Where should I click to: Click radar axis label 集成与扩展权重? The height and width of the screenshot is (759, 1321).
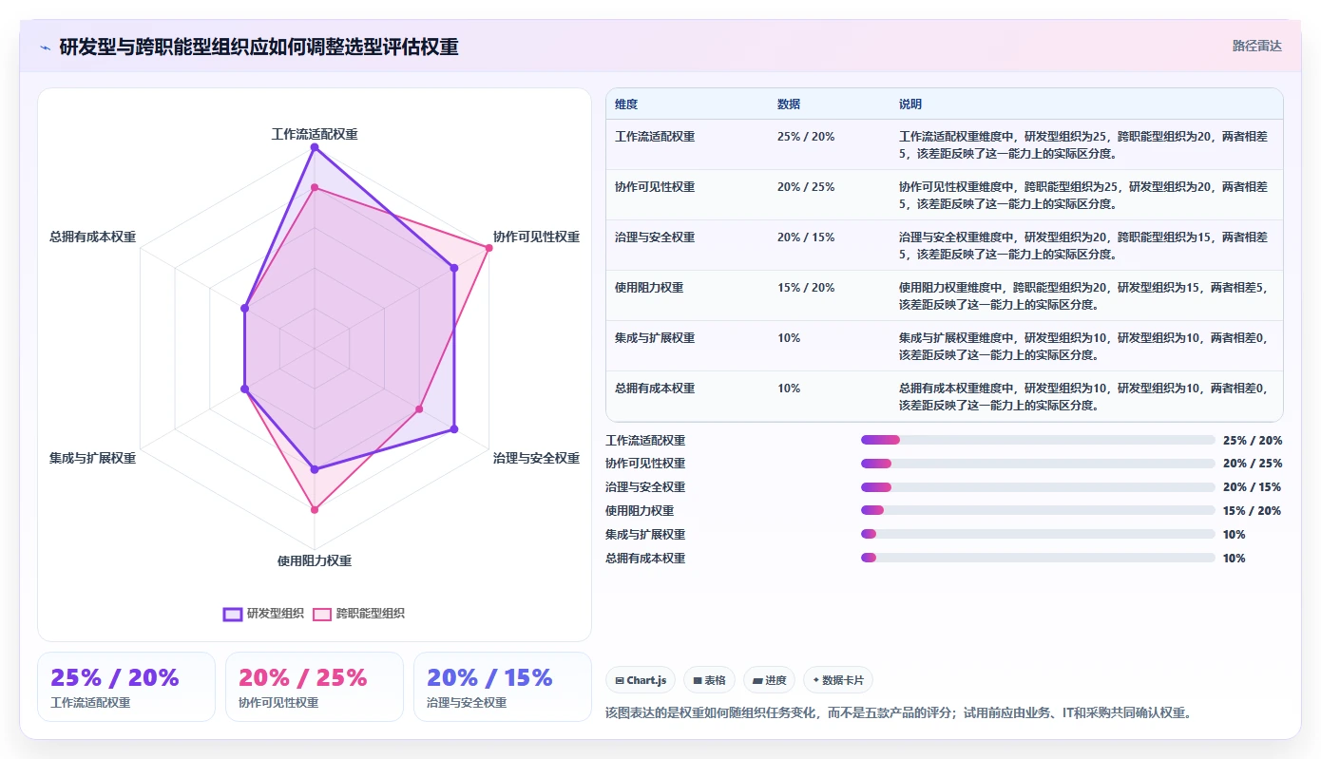(x=92, y=458)
